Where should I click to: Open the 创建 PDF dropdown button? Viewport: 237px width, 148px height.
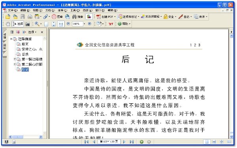106,17
